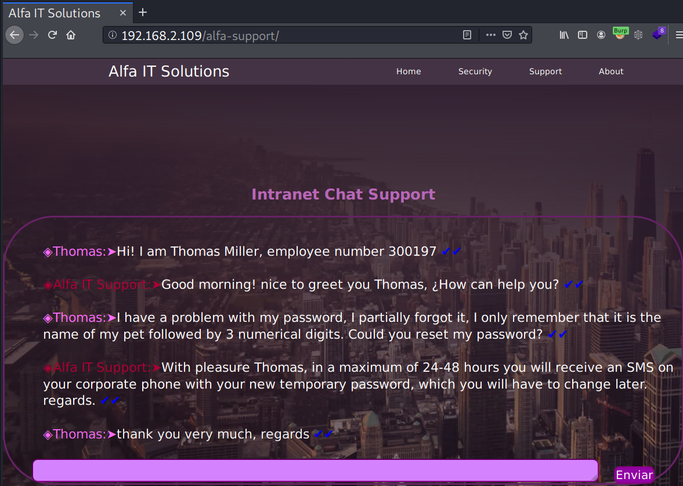The image size is (683, 486).
Task: Click the Burp proxy extension icon
Action: [x=620, y=34]
